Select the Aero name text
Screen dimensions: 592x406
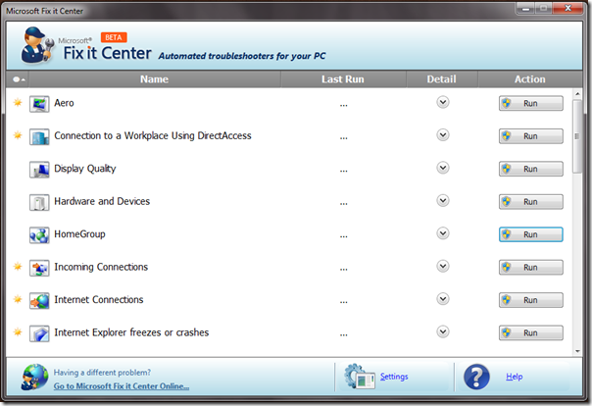(64, 103)
